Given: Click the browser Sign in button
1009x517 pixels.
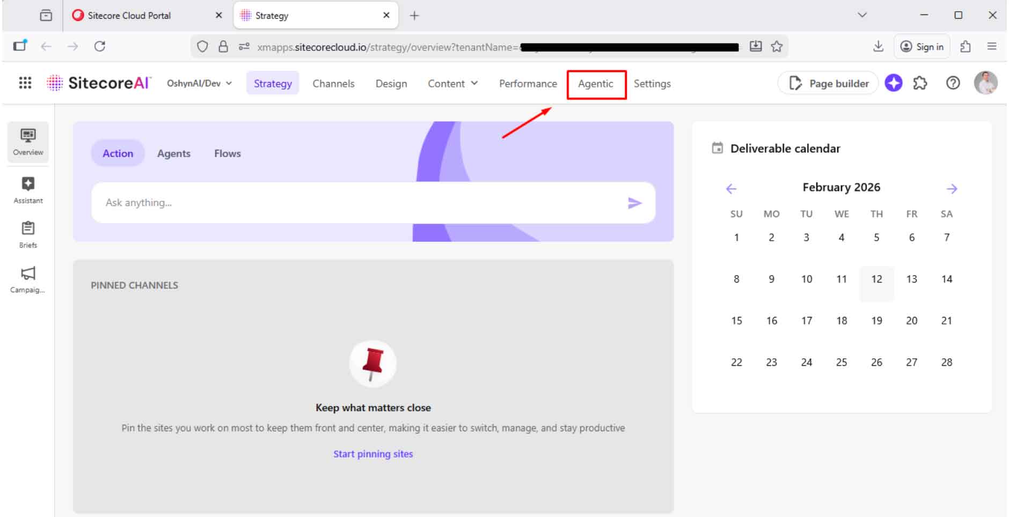Looking at the screenshot, I should coord(922,47).
